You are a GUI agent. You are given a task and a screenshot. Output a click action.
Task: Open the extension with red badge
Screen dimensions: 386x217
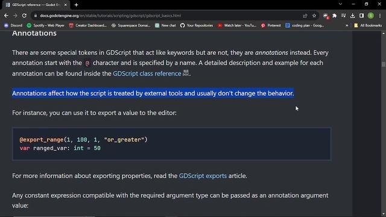point(326,16)
